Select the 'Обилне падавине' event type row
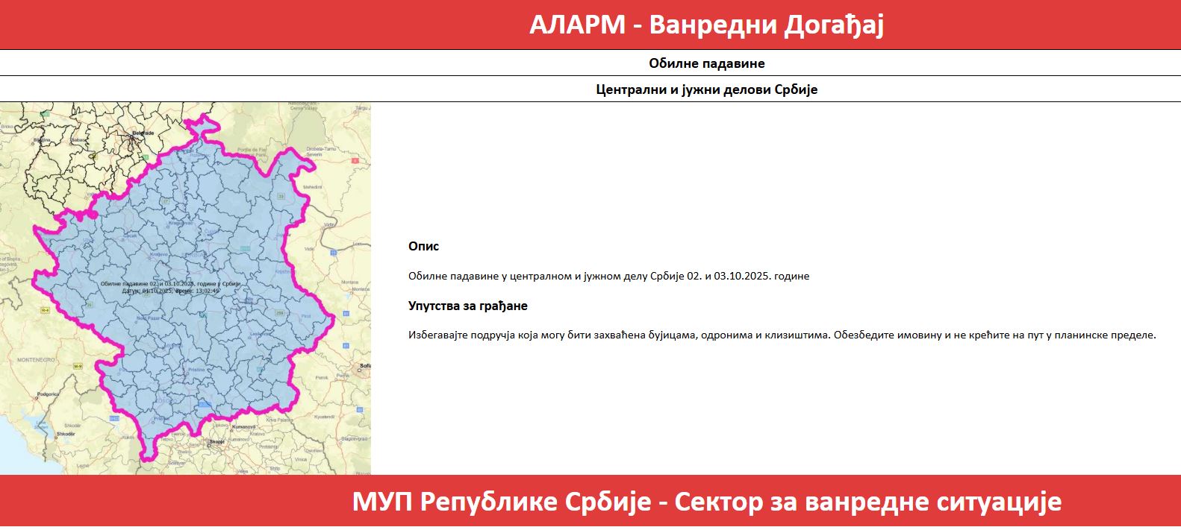The width and height of the screenshot is (1181, 530). click(706, 63)
